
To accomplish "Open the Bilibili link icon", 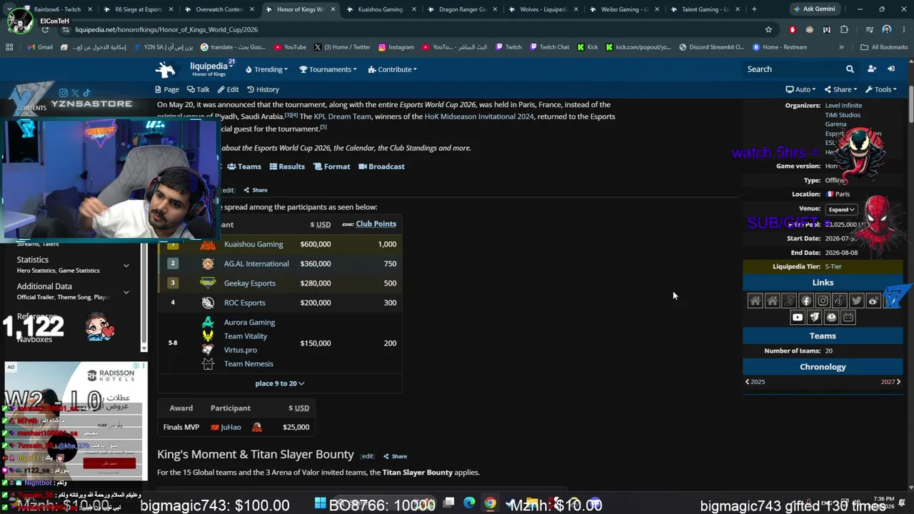I will 848,317.
